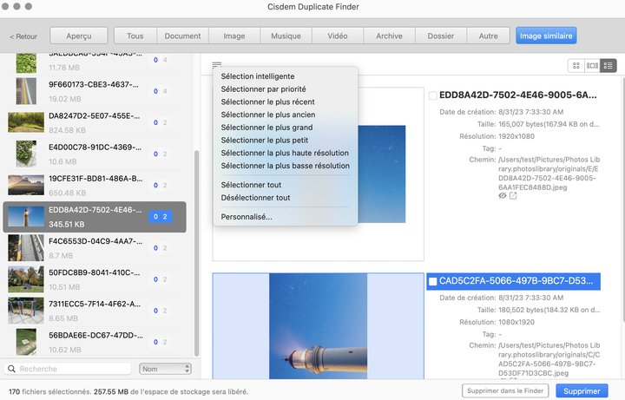The height and width of the screenshot is (400, 625).
Task: Switch to the Image tab
Action: click(x=234, y=36)
